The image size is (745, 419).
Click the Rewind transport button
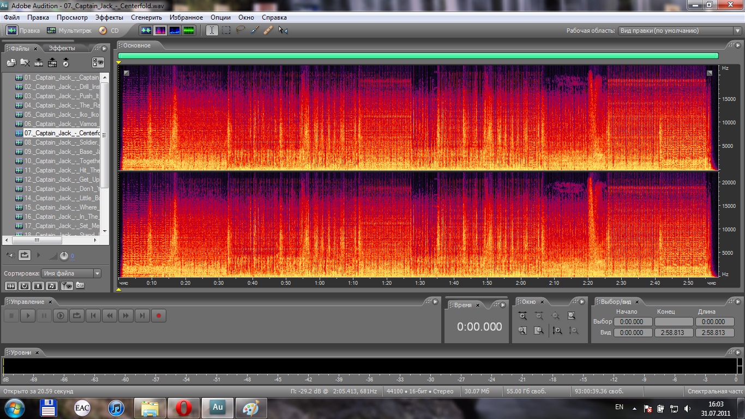click(109, 315)
